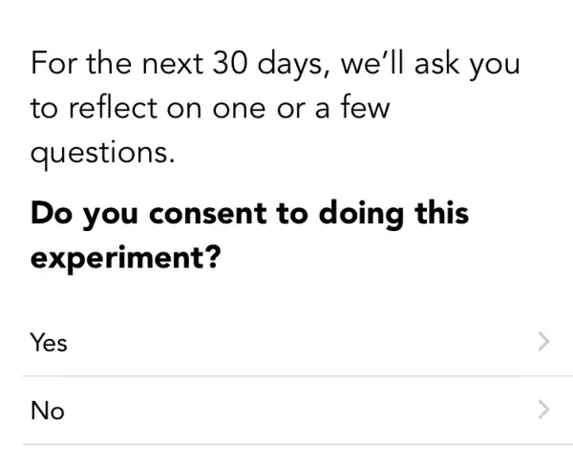This screenshot has width=573, height=466.
Task: Expand the No row disclosure arrow
Action: 544,411
